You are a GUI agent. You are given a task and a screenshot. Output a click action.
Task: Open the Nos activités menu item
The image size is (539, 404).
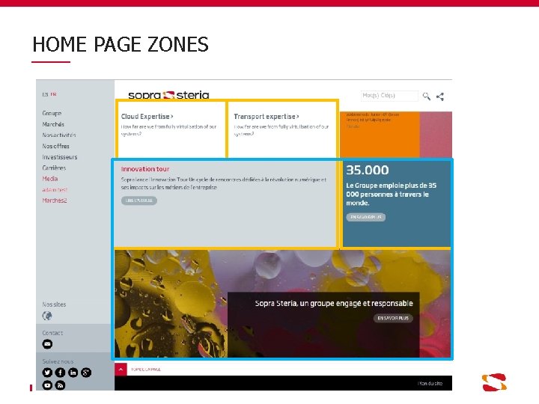(x=59, y=135)
